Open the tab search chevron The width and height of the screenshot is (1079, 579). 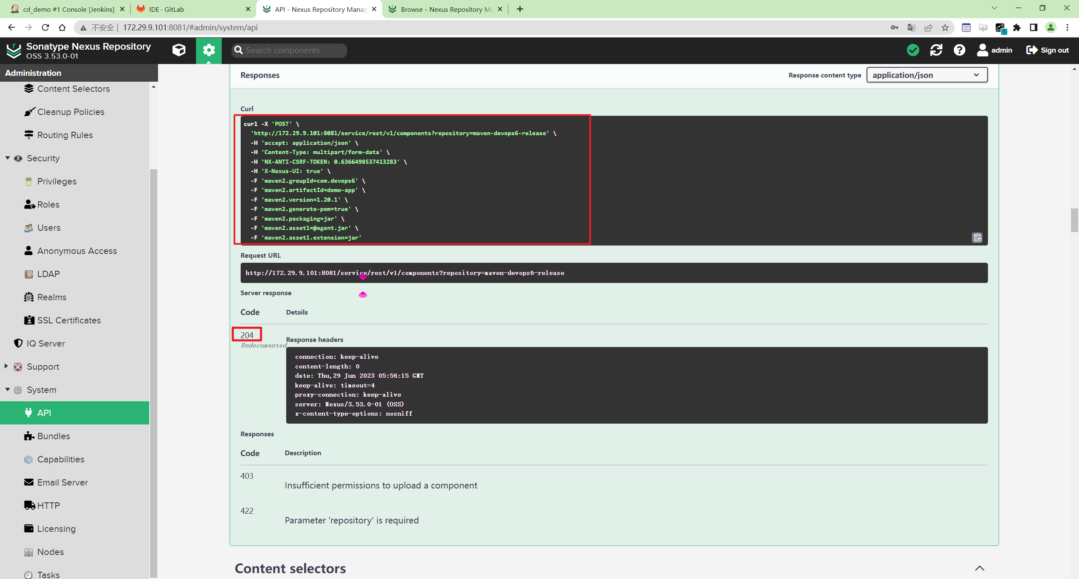(994, 8)
